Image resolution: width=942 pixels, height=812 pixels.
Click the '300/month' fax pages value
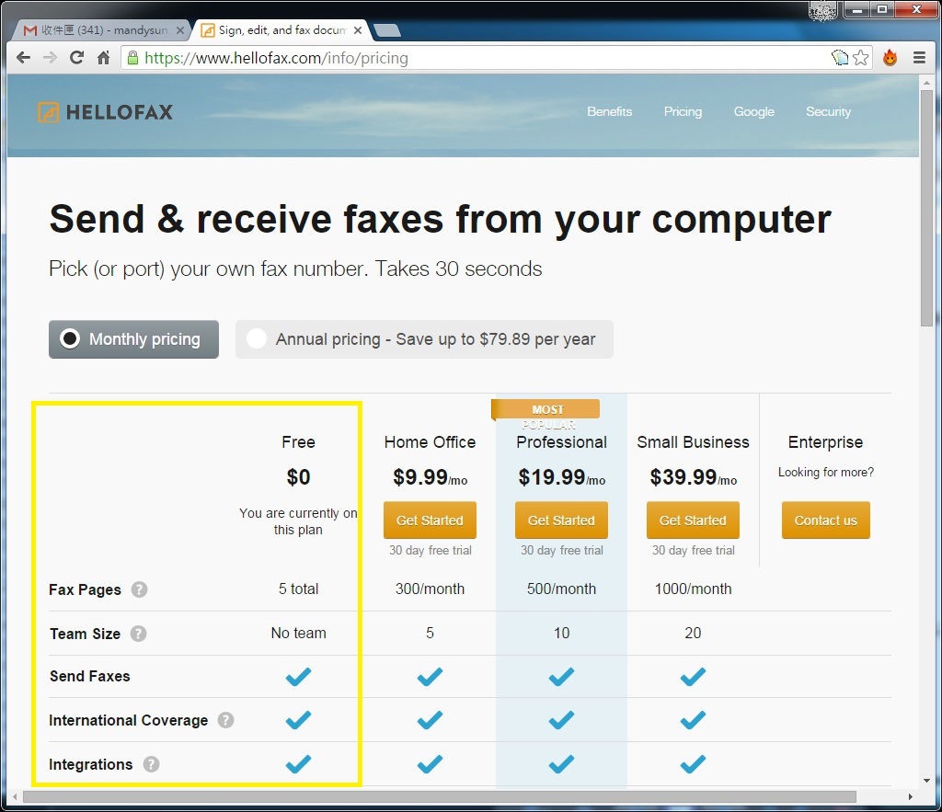[x=430, y=589]
